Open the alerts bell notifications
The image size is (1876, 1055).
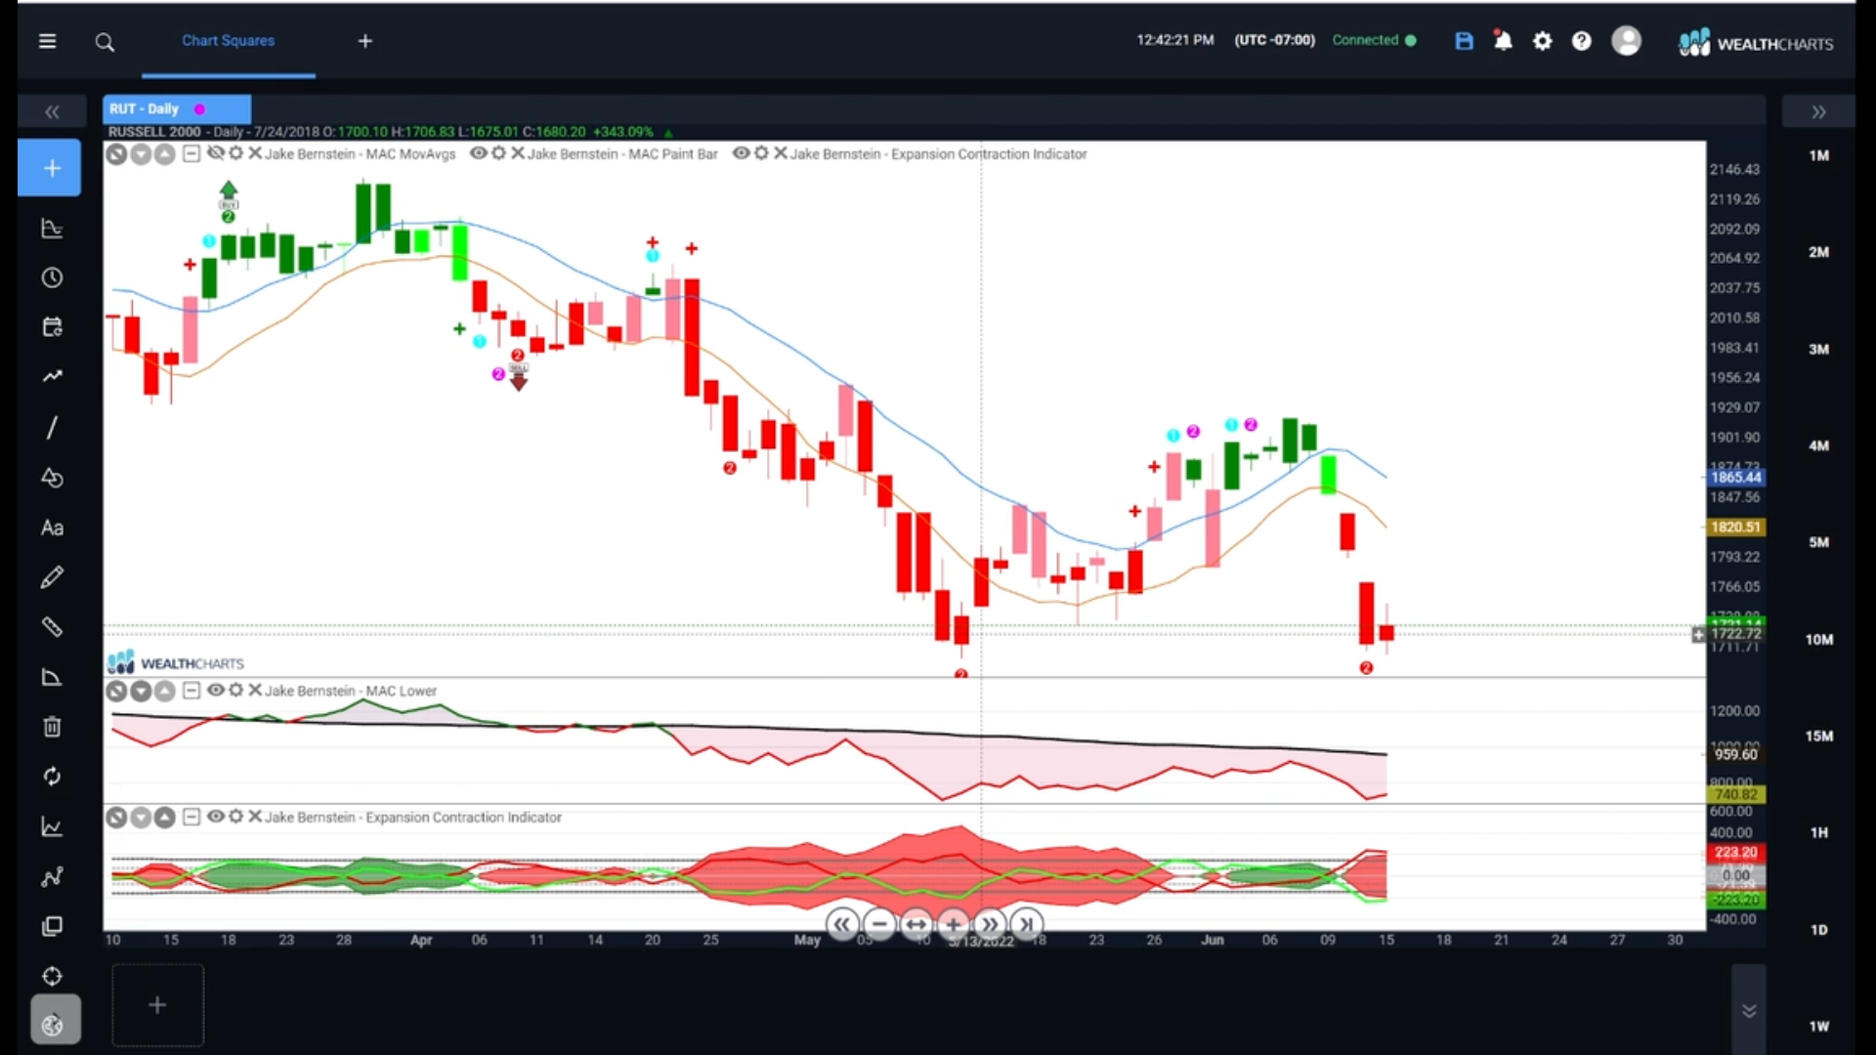[x=1503, y=41]
